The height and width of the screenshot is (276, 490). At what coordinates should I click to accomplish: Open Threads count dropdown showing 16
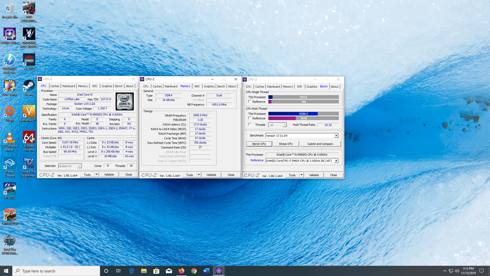(278, 125)
